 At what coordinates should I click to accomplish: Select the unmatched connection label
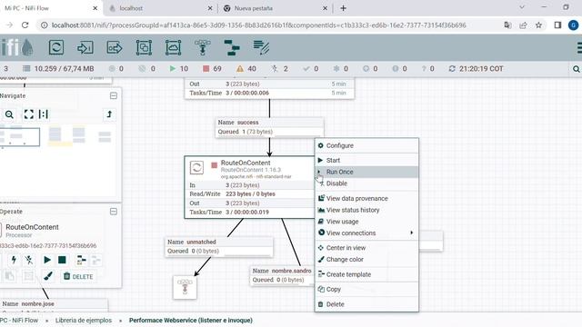click(x=219, y=246)
